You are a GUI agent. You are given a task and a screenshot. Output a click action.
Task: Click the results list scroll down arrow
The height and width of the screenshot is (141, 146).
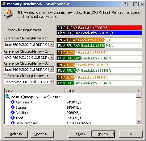point(139,122)
